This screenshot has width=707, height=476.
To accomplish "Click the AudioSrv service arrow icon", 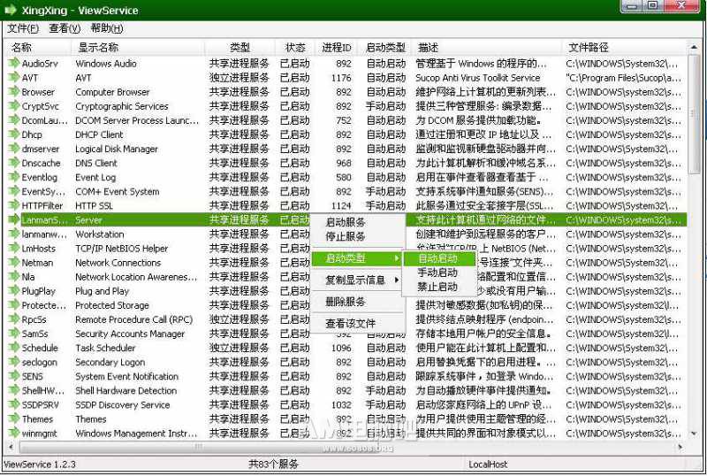I will tap(14, 63).
